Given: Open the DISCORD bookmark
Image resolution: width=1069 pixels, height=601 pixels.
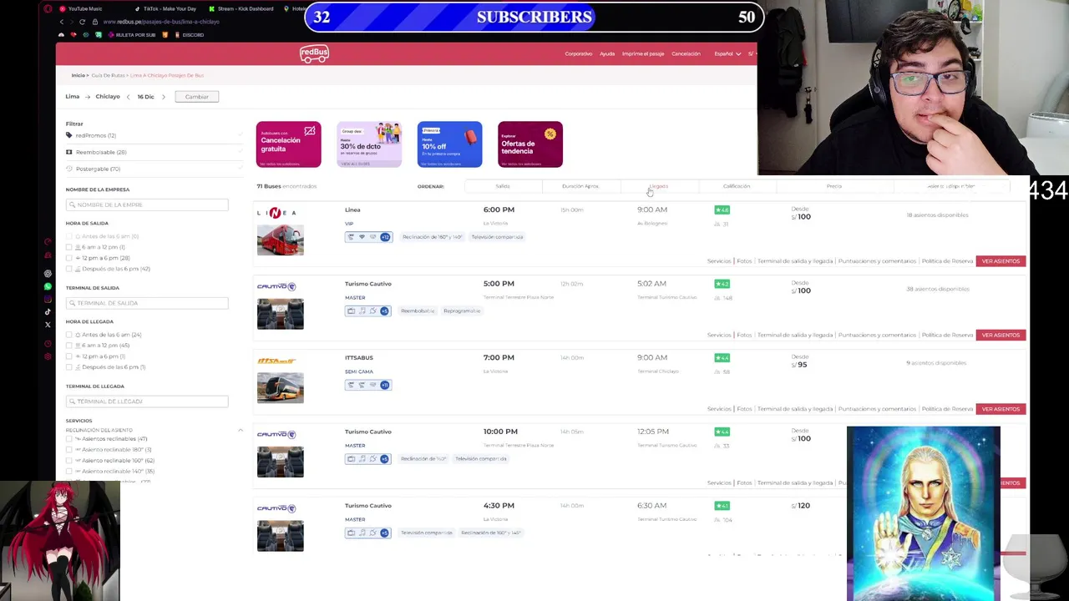Looking at the screenshot, I should (188, 35).
